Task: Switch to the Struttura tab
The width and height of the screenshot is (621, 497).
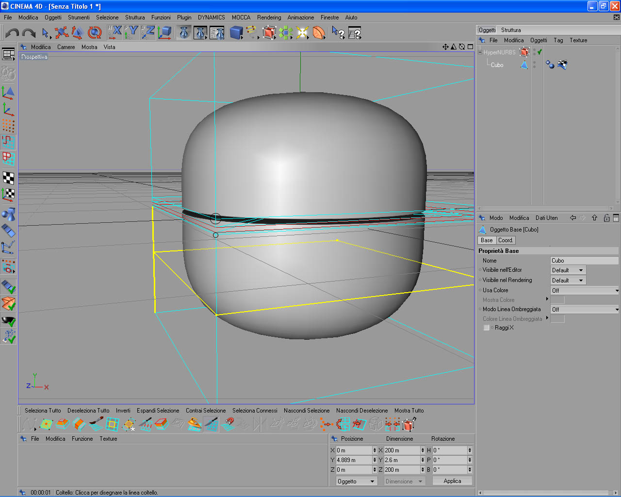Action: pos(511,30)
